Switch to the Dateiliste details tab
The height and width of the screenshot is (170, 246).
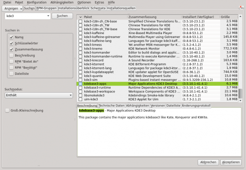click(x=173, y=105)
